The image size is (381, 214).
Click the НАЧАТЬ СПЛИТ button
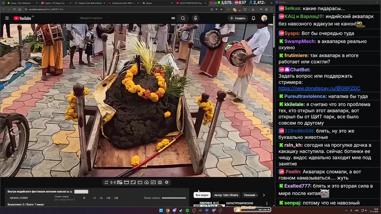pyautogui.click(x=19, y=198)
